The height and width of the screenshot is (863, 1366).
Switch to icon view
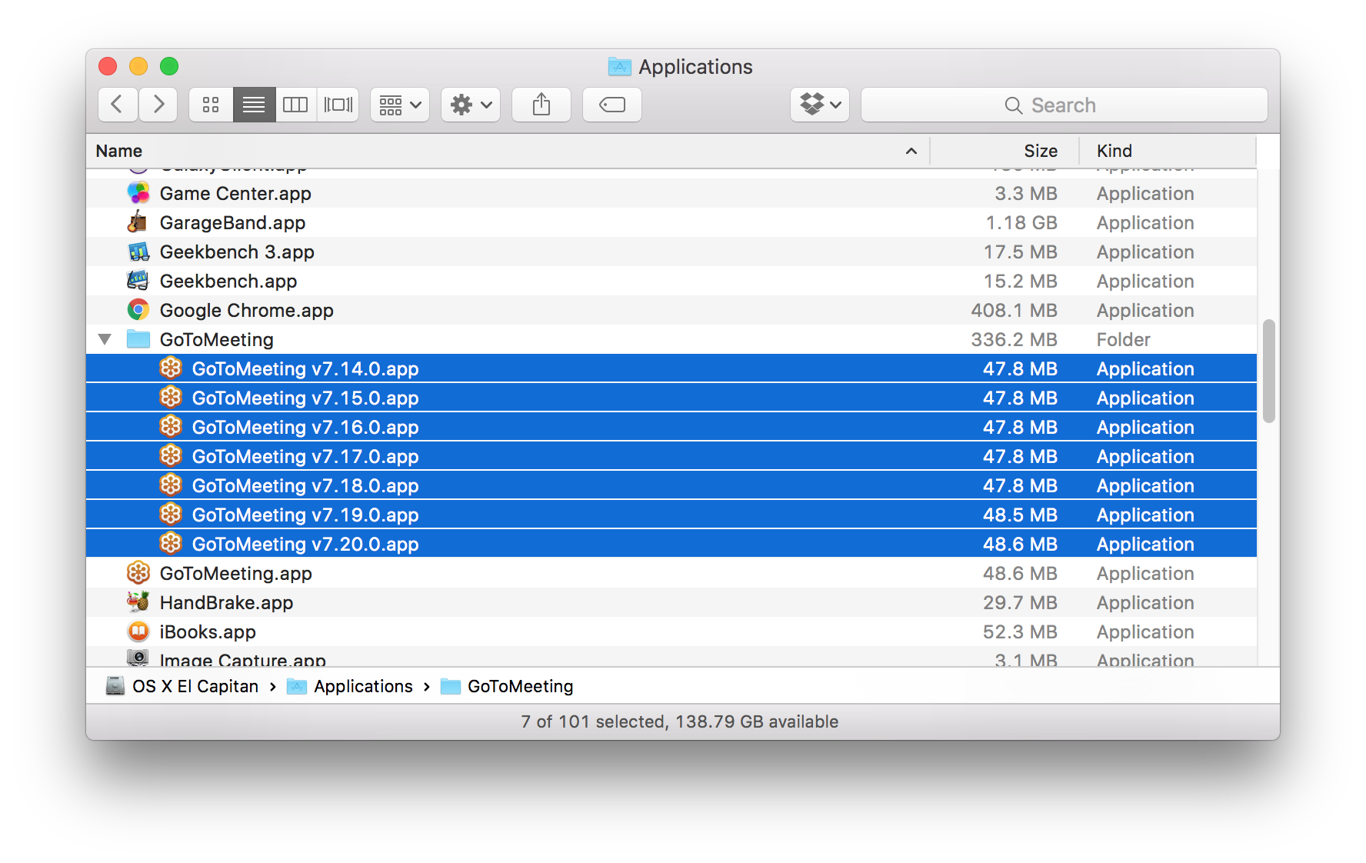coord(211,105)
